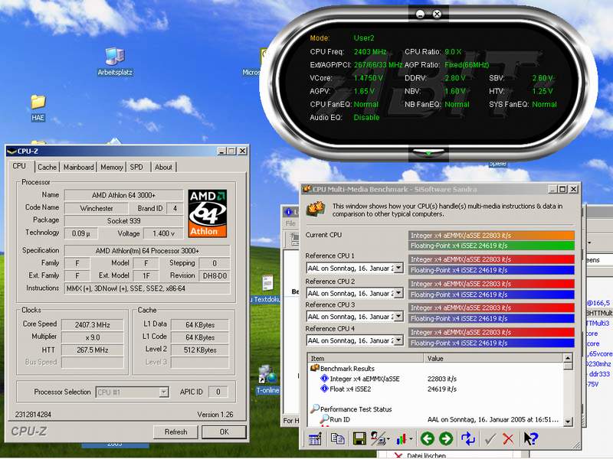Viewport: 613px width, 459px height.
Task: Click the blue refresh arrows icon
Action: pyautogui.click(x=468, y=439)
